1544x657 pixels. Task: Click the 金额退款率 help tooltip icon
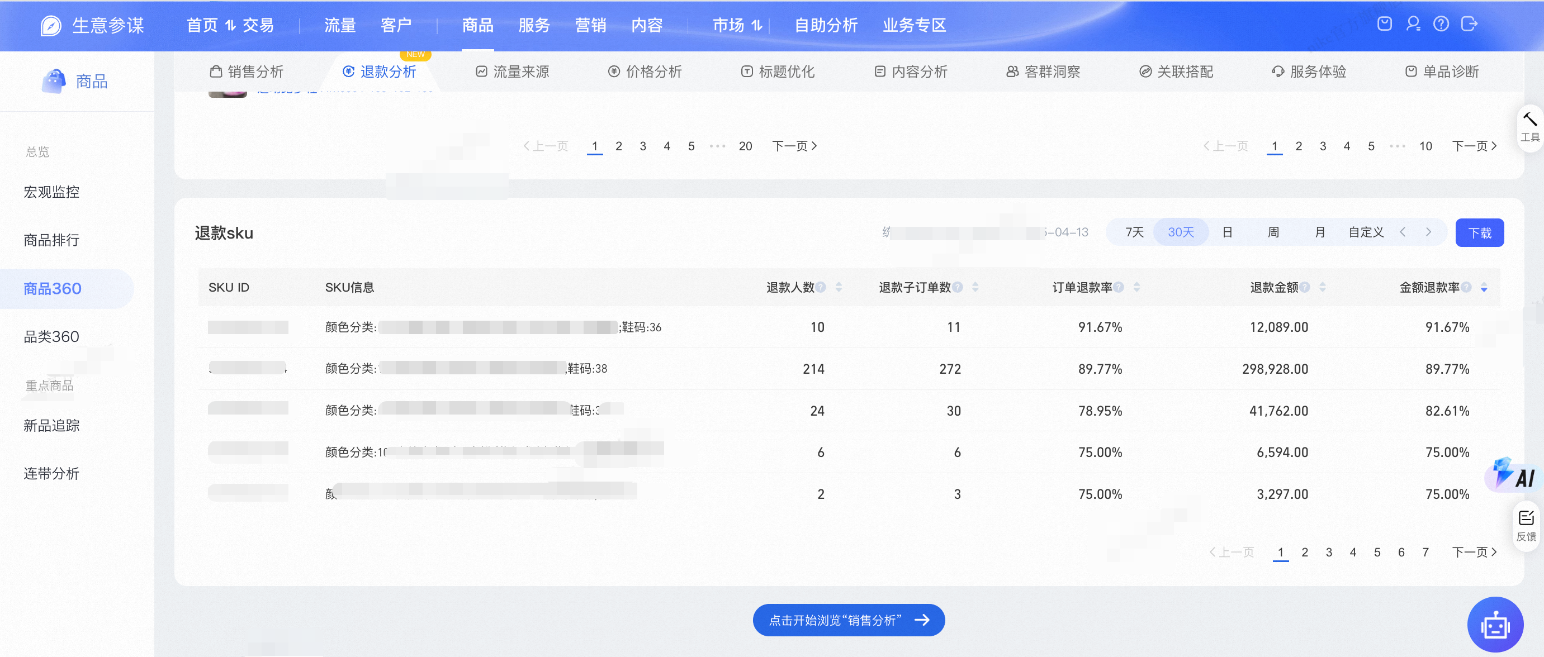(1466, 287)
